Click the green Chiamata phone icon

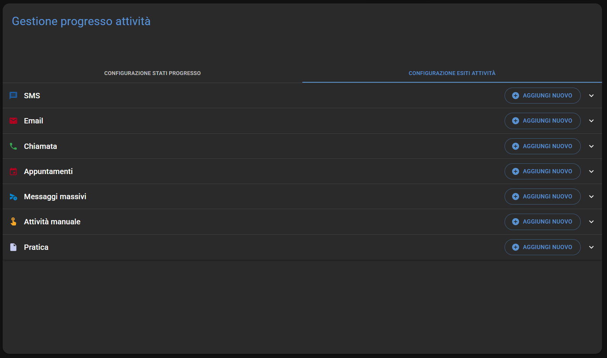13,146
